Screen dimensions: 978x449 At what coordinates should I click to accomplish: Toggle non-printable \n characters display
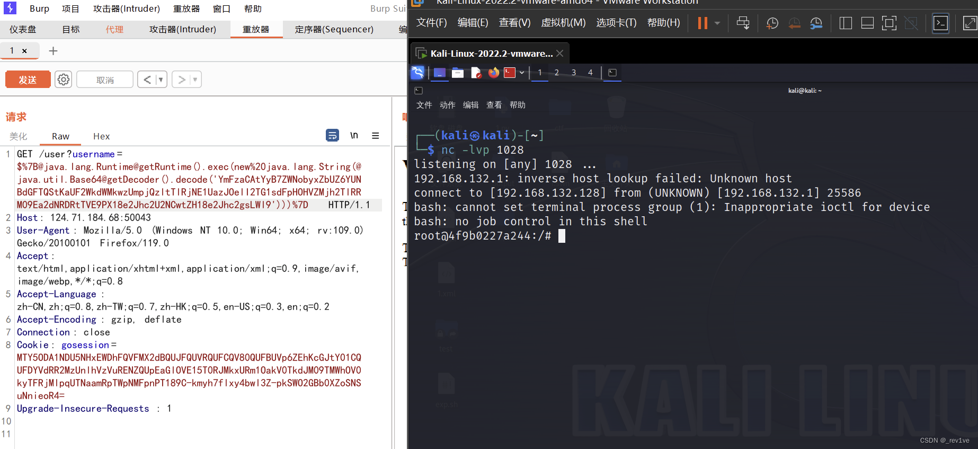tap(354, 136)
